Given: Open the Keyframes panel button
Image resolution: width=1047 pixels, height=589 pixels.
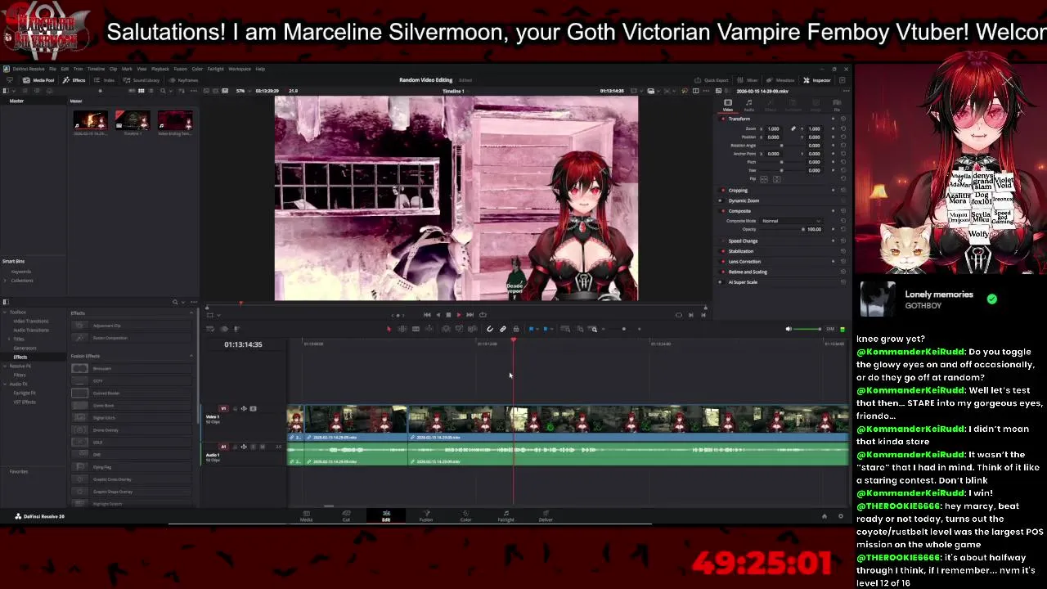Looking at the screenshot, I should [x=184, y=80].
